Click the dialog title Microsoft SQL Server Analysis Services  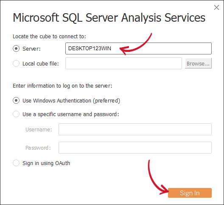pos(109,18)
